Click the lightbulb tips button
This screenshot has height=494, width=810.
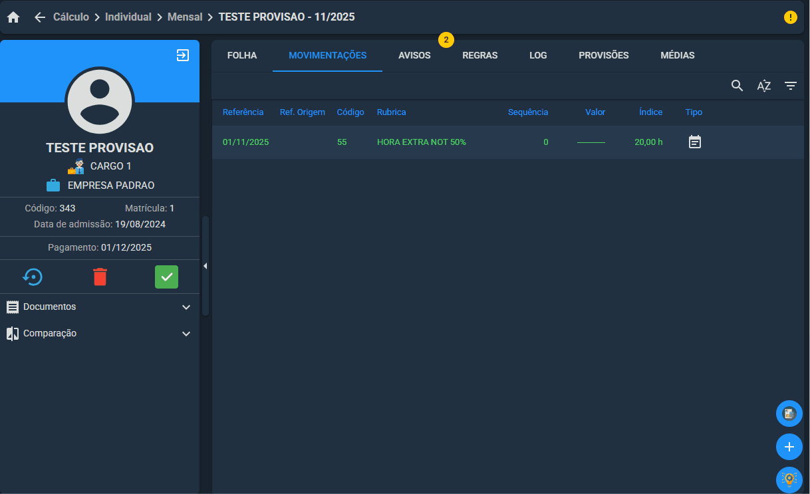click(789, 479)
